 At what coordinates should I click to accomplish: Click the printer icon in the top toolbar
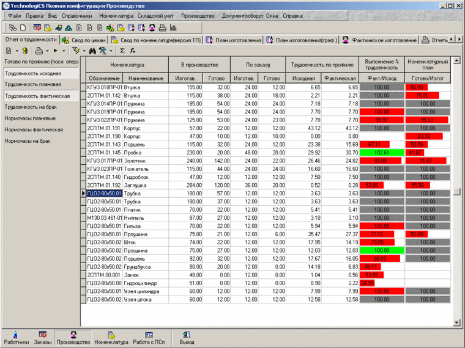click(x=163, y=28)
